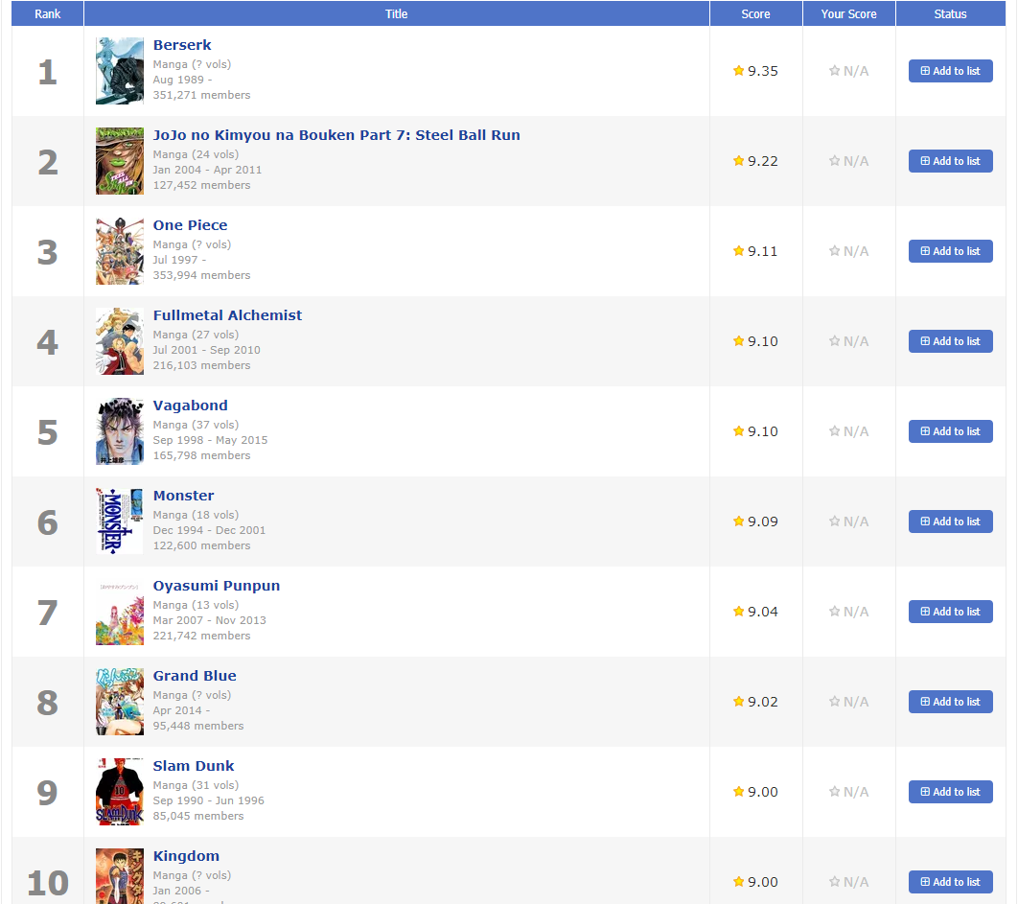This screenshot has width=1018, height=904.
Task: Click the Rank column header
Action: pos(47,13)
